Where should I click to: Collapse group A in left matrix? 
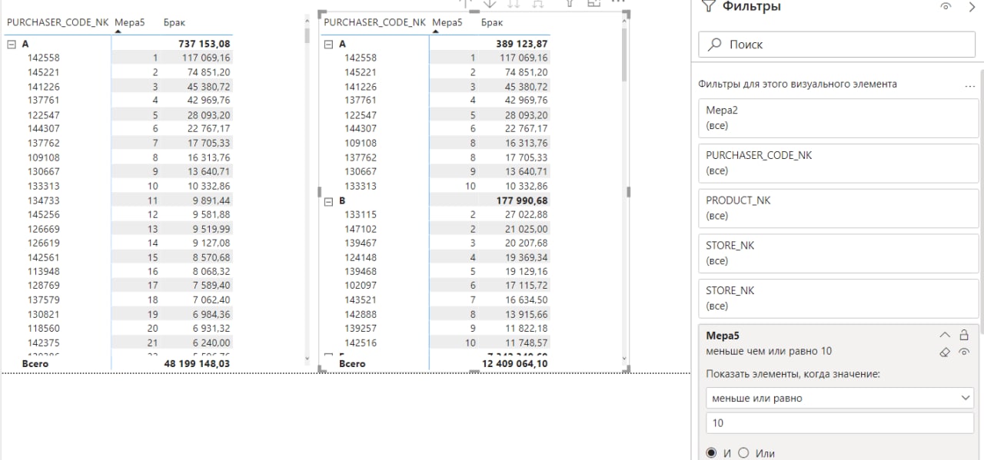coord(12,45)
